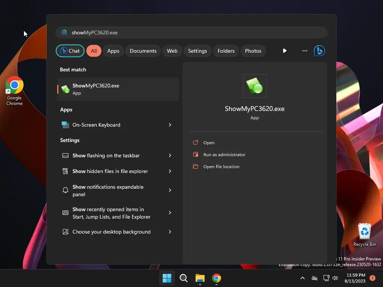Select the All filter tab
This screenshot has height=287, width=383.
click(94, 51)
